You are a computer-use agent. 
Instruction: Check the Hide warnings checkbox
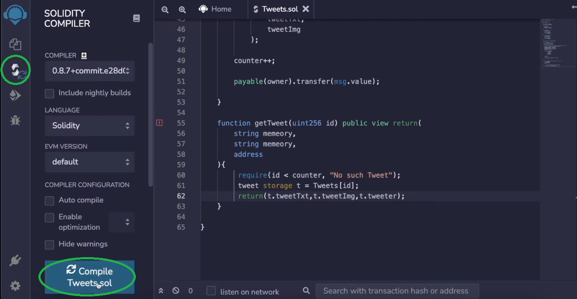(x=50, y=244)
